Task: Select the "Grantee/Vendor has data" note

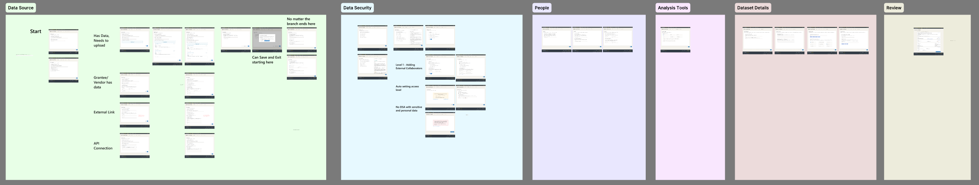Action: (103, 82)
